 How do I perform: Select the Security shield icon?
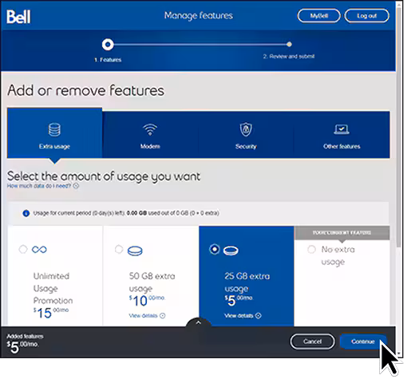(x=246, y=129)
